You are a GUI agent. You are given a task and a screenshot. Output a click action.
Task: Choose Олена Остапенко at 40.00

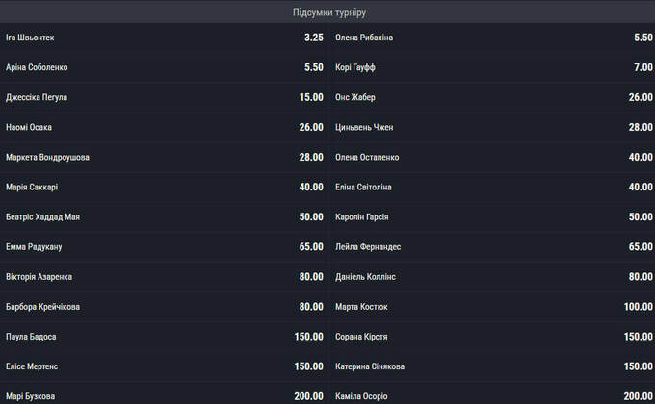click(x=493, y=157)
